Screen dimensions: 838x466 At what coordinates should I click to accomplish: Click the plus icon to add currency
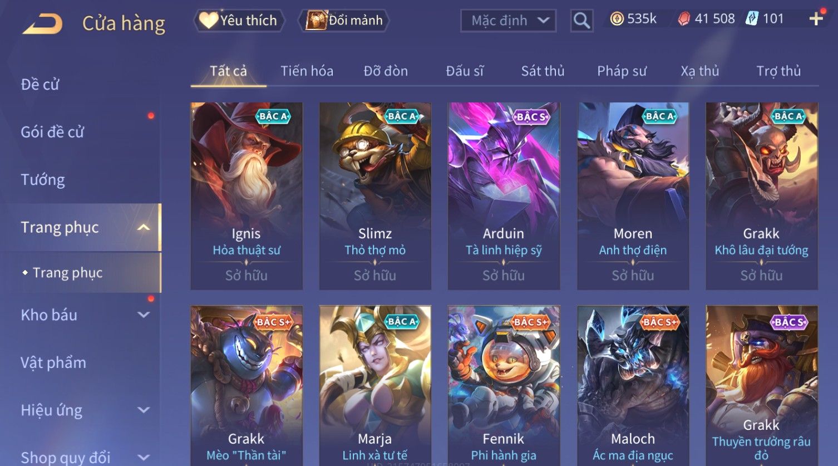(816, 19)
